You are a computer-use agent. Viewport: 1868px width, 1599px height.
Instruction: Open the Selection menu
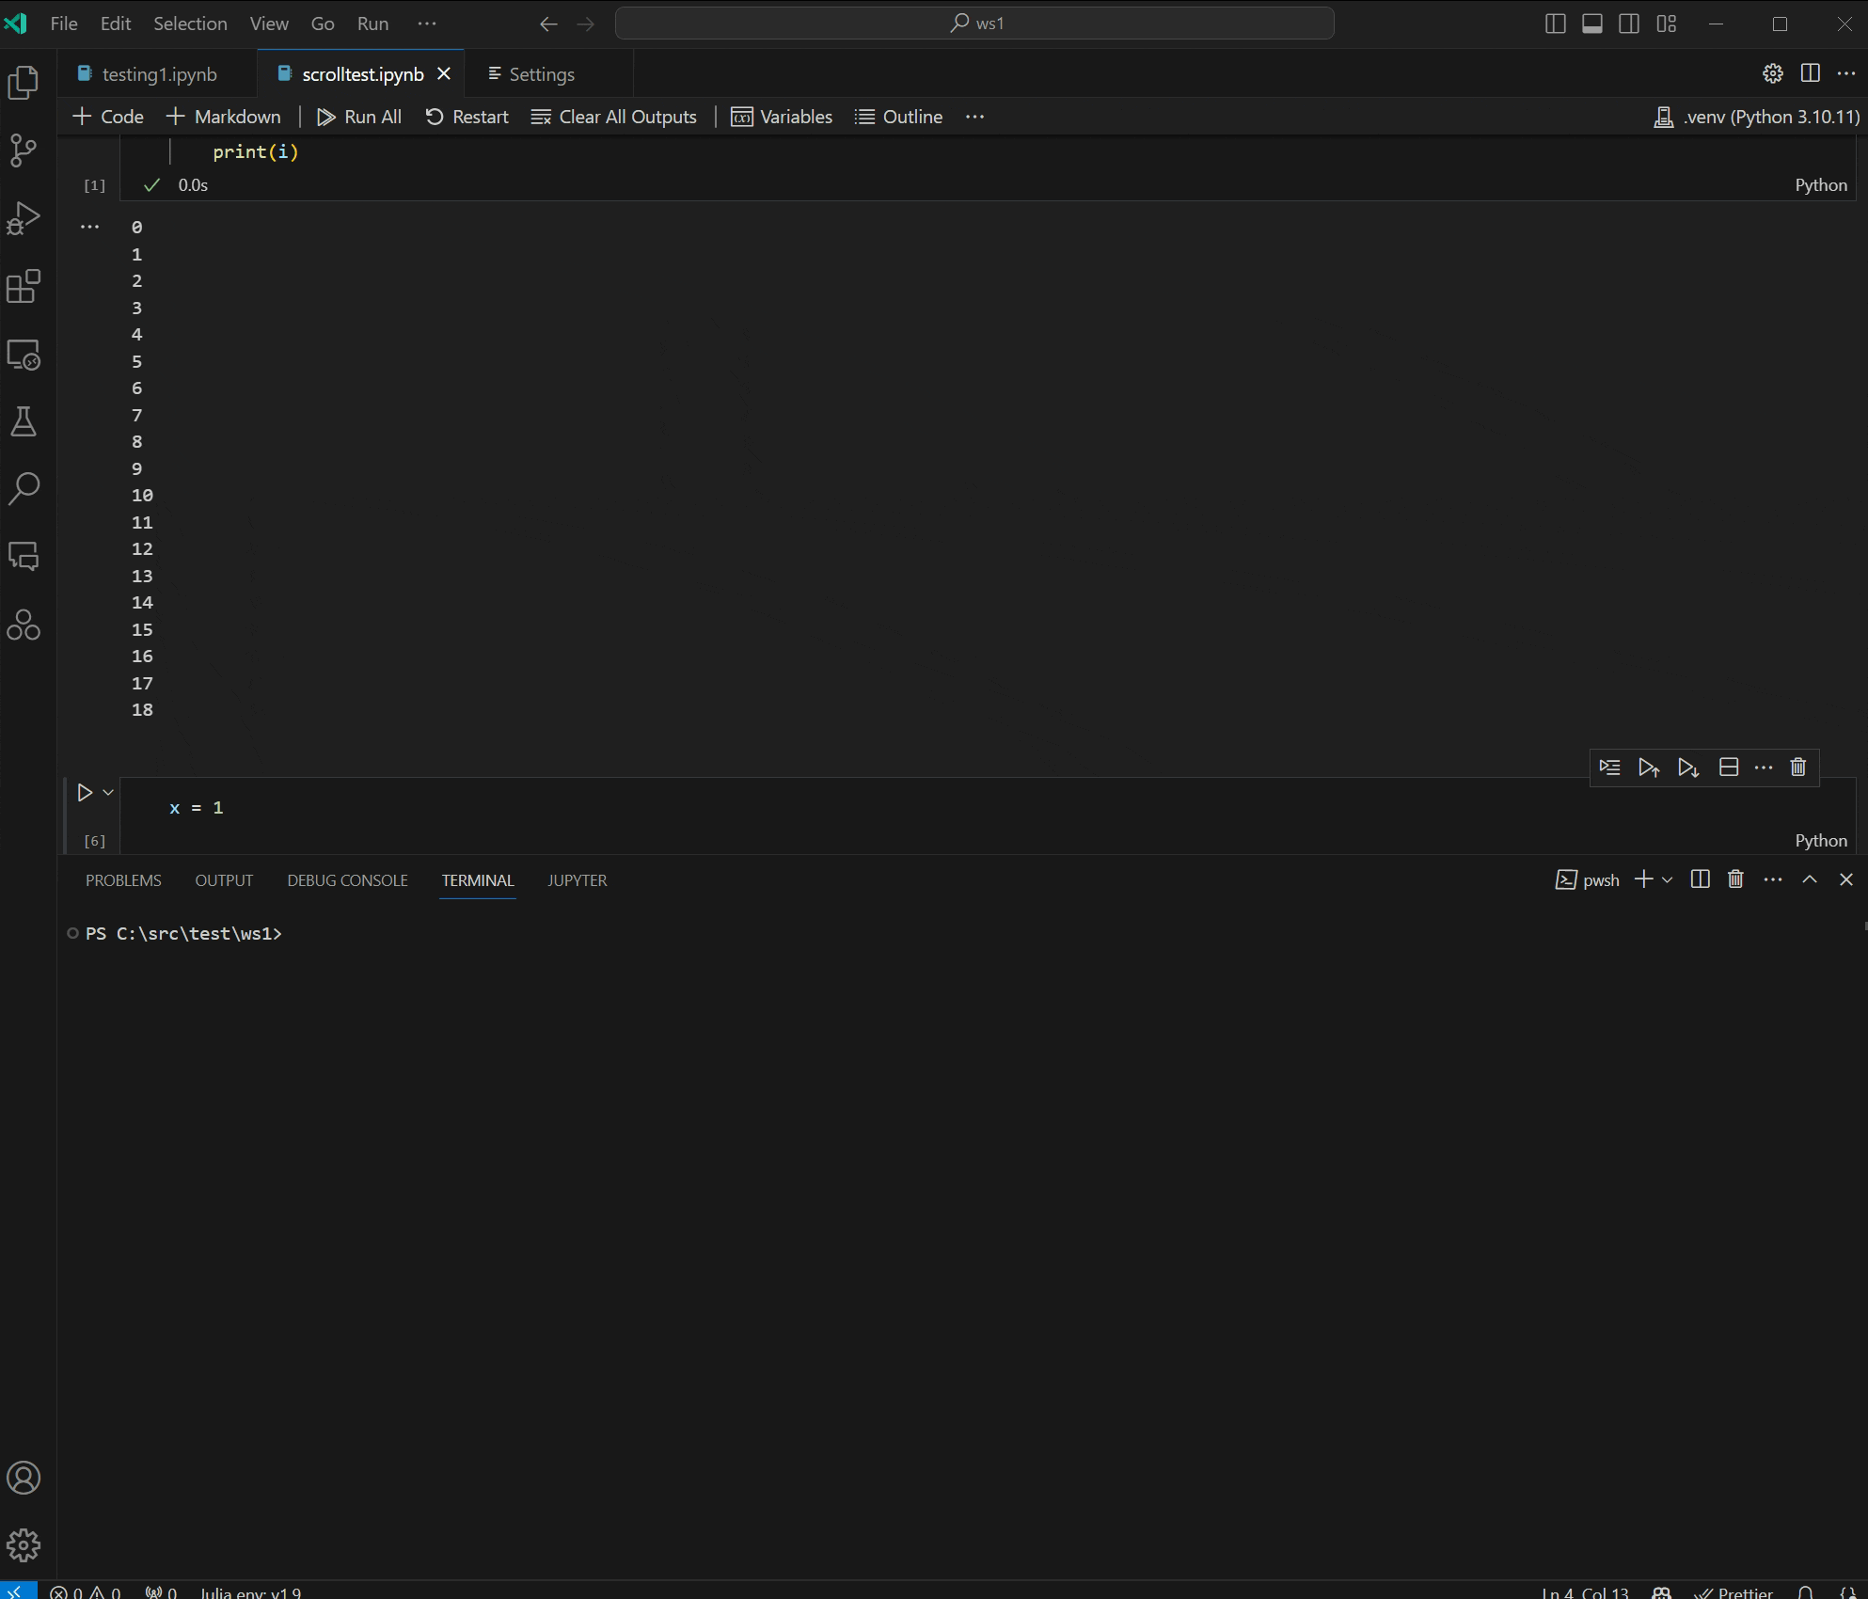pos(190,24)
